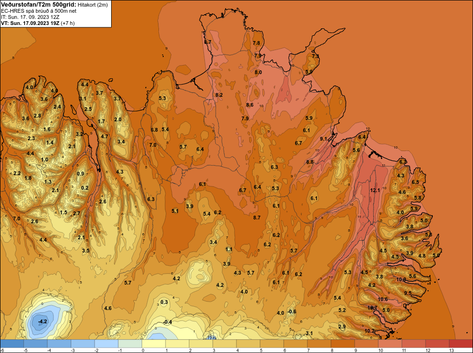Click the 8.2 temperature value
This screenshot has width=473, height=353.
(x=219, y=95)
